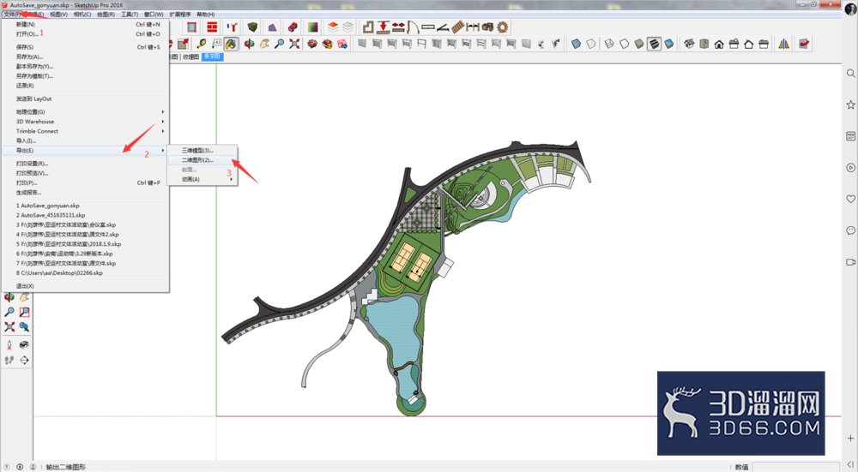Image resolution: width=858 pixels, height=472 pixels.
Task: Select the zoom window tool in left toolbar
Action: point(24,312)
